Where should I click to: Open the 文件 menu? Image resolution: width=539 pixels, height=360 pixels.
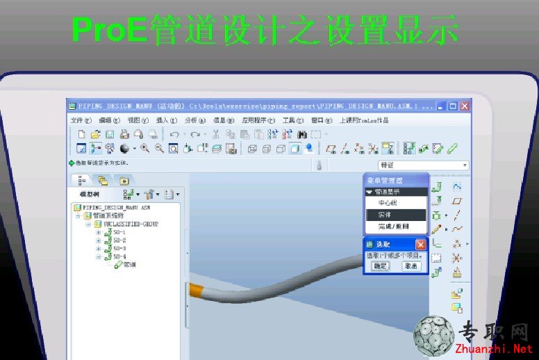81,120
